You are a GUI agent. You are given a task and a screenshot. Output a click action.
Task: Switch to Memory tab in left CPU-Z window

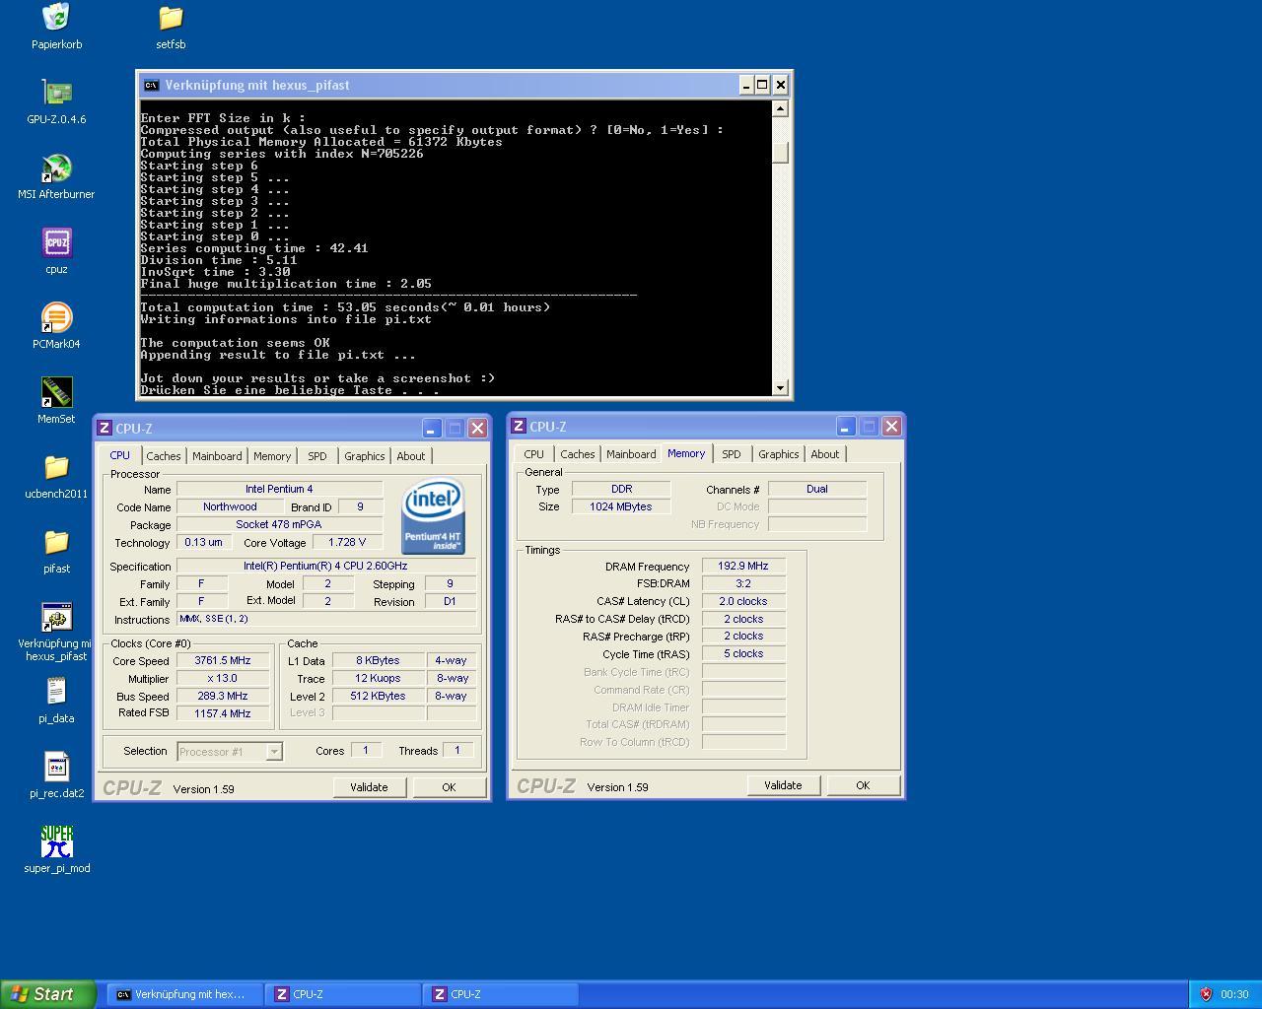coord(272,456)
